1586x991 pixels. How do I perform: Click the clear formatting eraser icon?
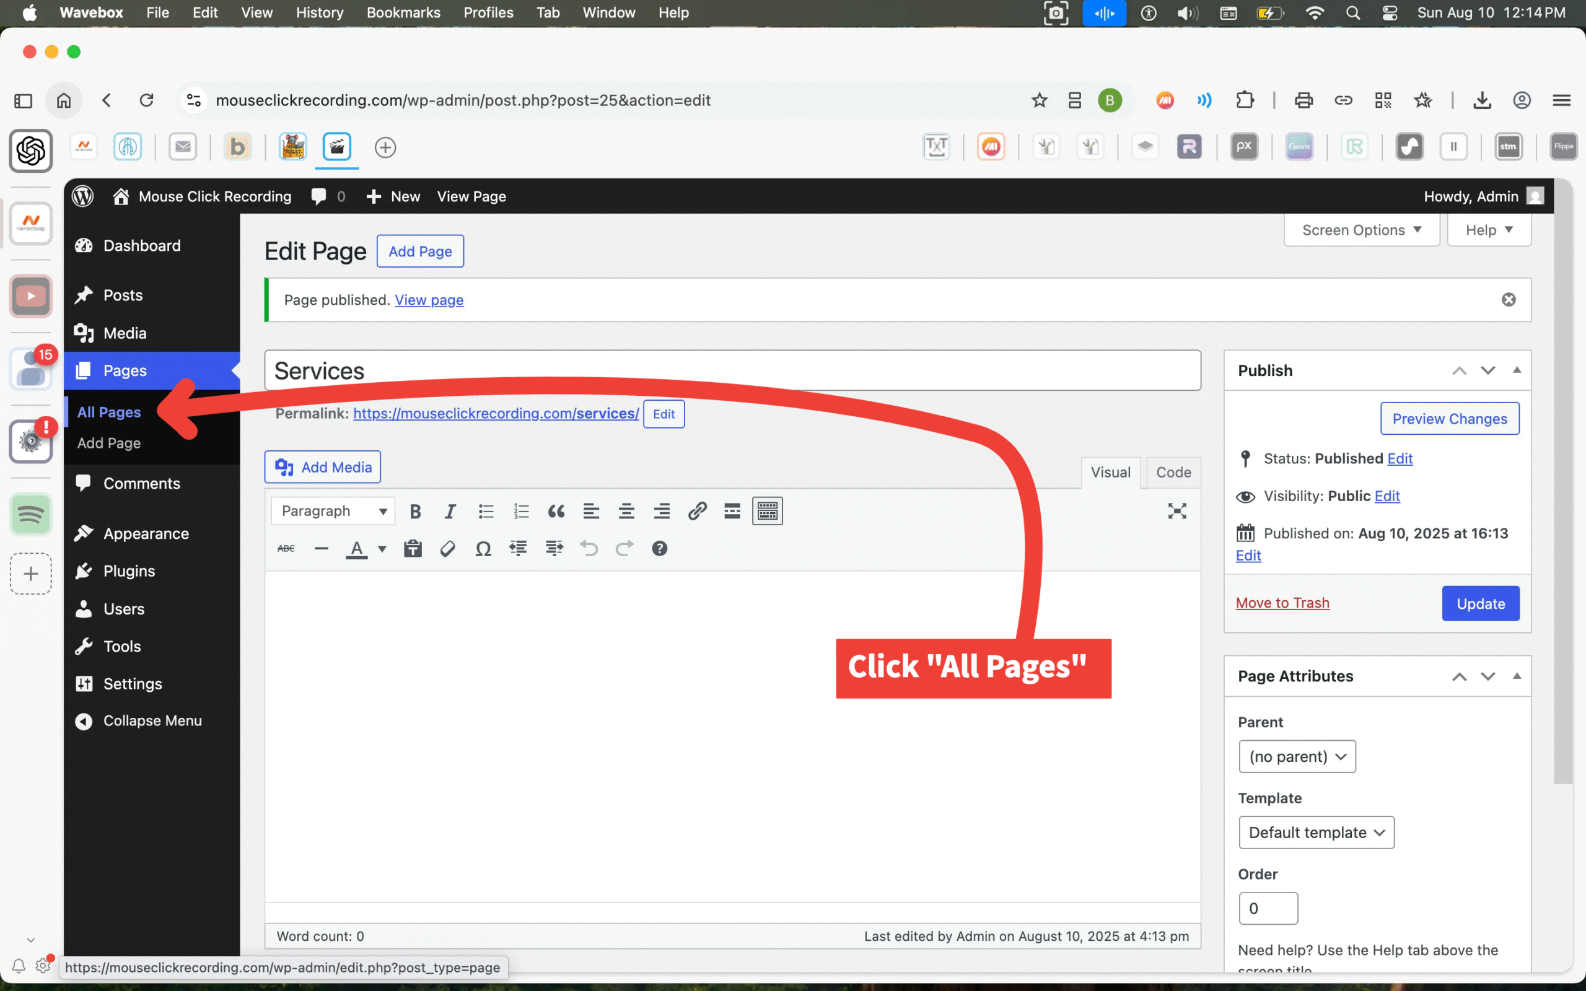click(x=448, y=549)
